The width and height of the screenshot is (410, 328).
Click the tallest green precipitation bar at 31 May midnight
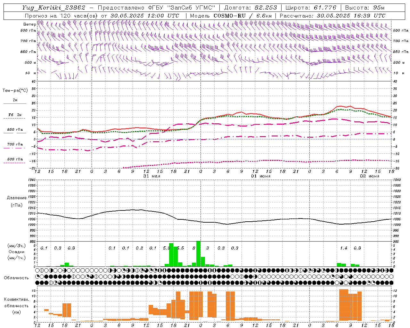[x=199, y=254]
